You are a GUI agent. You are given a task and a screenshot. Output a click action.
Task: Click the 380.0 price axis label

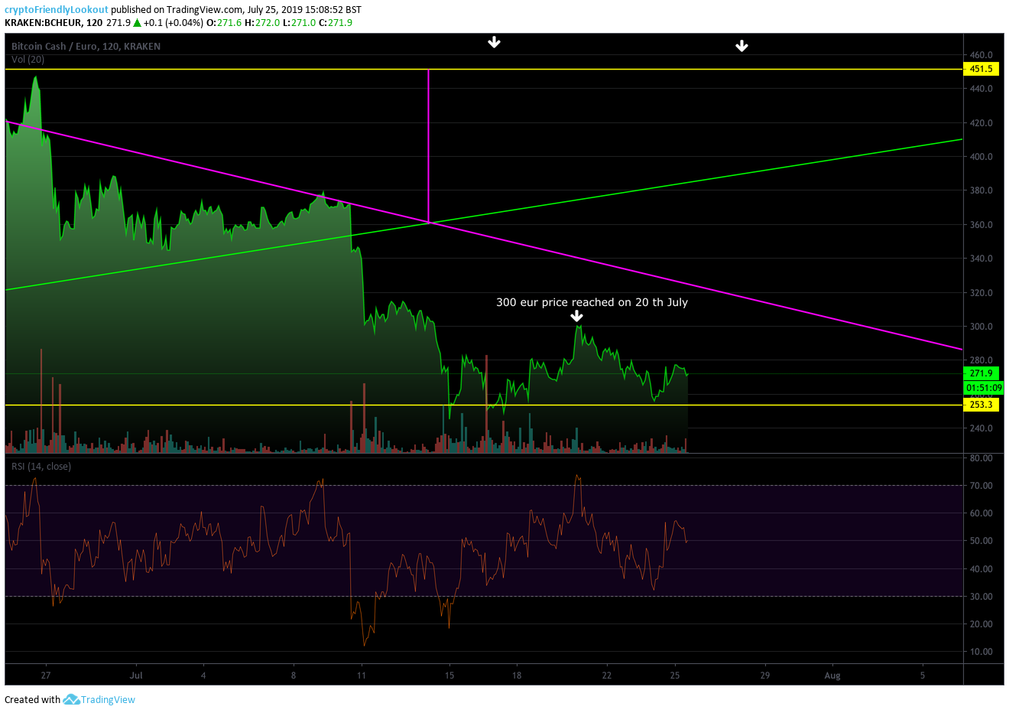pyautogui.click(x=981, y=190)
